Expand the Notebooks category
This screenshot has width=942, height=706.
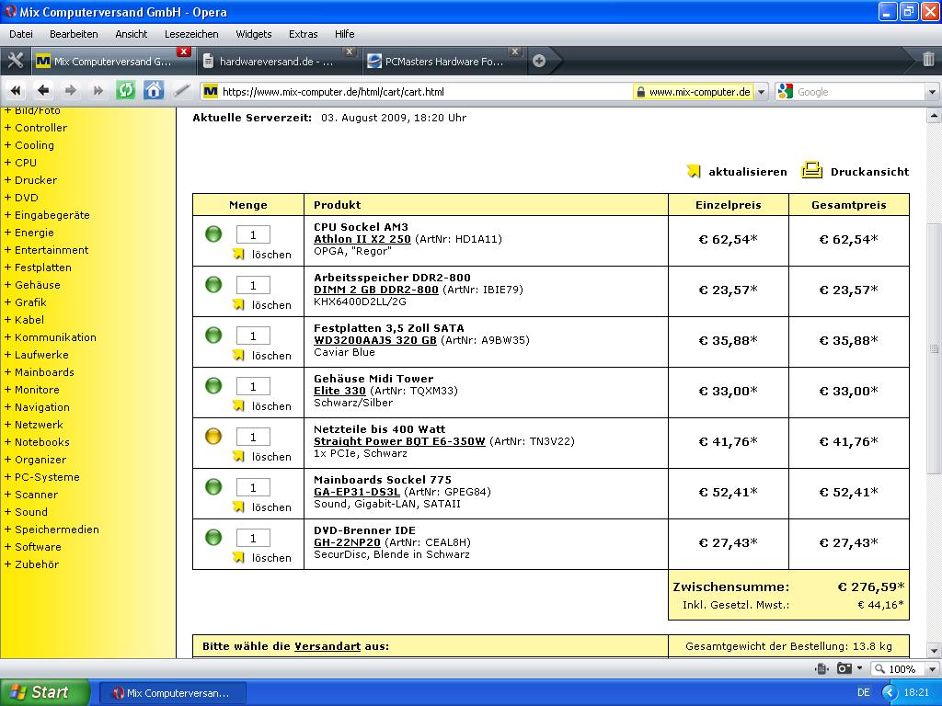pos(37,442)
